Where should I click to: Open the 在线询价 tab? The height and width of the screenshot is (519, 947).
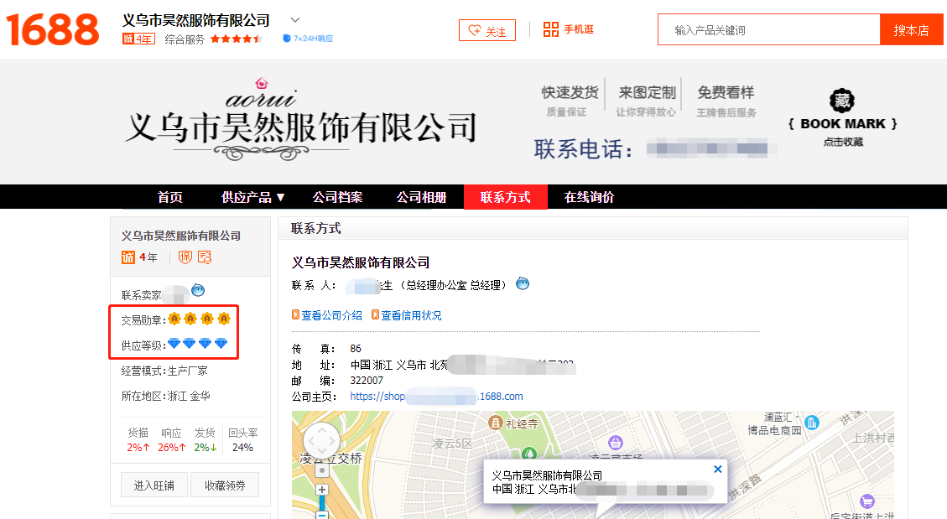589,197
